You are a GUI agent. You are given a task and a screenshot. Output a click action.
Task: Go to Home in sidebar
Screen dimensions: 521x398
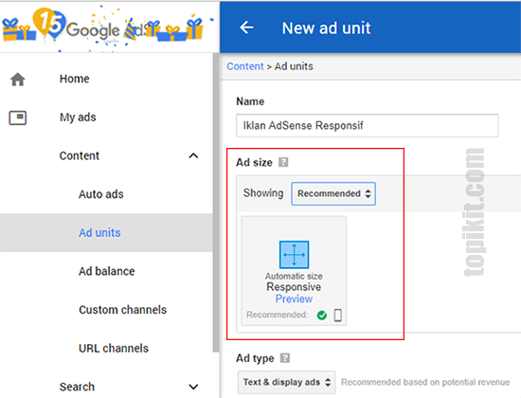point(75,79)
